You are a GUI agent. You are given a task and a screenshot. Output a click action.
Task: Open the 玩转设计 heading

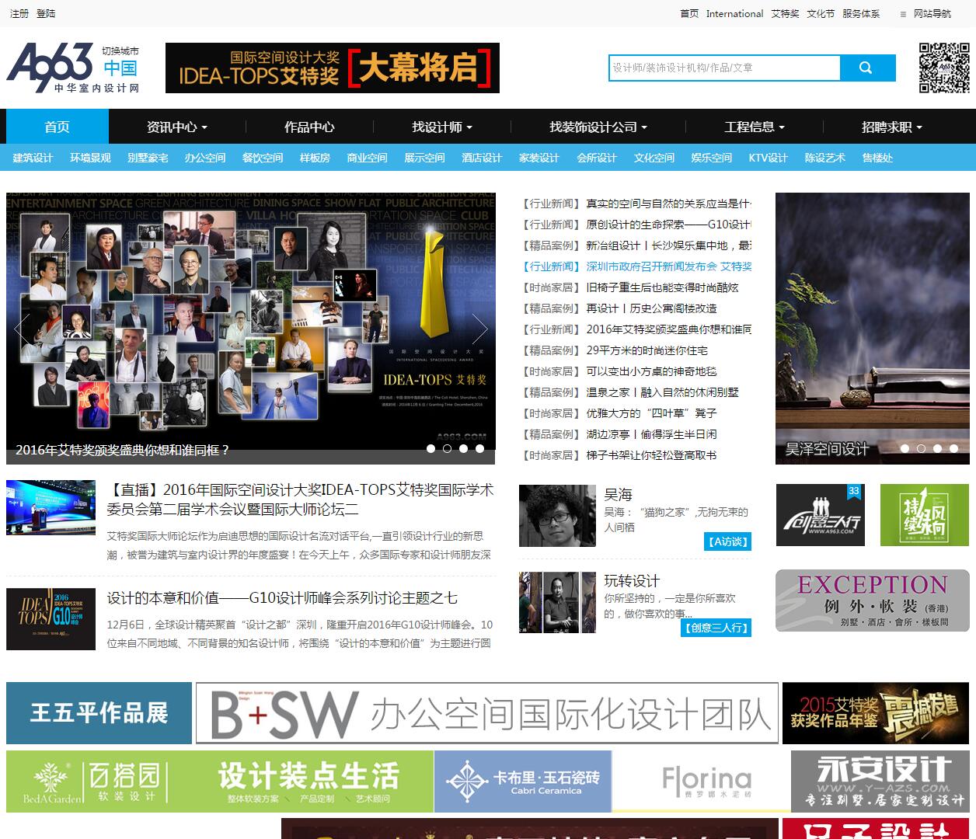[x=632, y=581]
